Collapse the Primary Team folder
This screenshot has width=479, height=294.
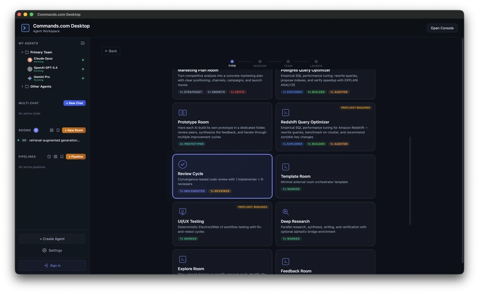pos(23,52)
